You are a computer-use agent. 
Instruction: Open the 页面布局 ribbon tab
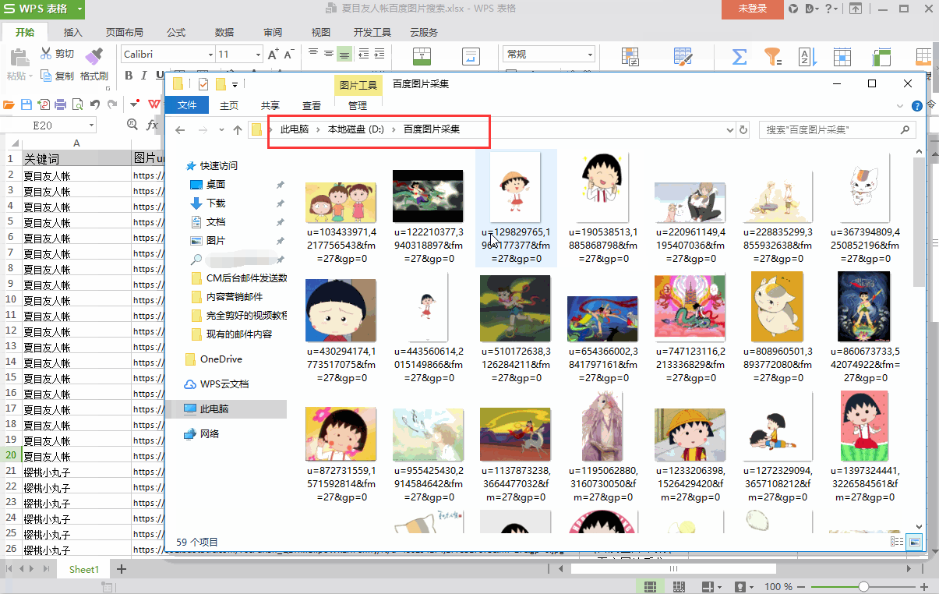[125, 32]
